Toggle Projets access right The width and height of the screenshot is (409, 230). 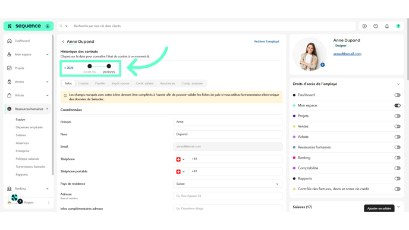pos(397,116)
